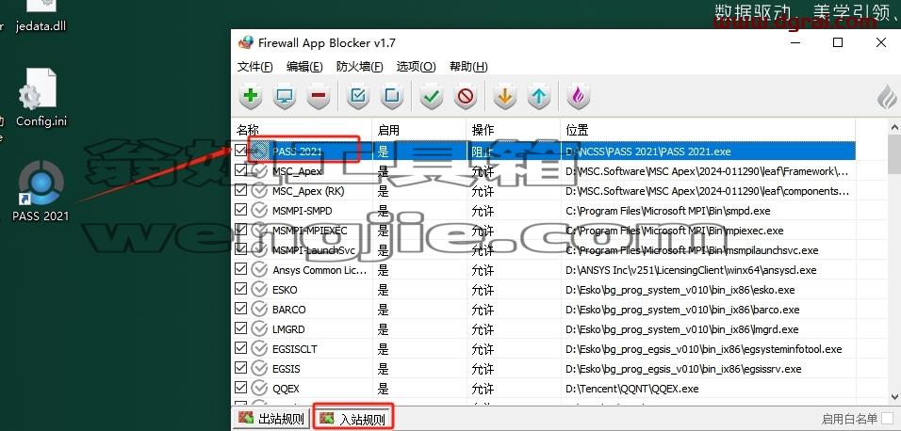Open the 选项(O) menu
Screen dimensions: 901x431
coord(416,67)
